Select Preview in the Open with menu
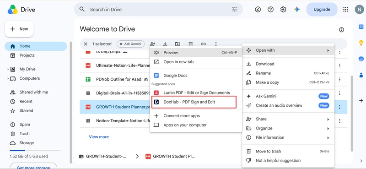Viewport: 366px width, 169px height. pyautogui.click(x=196, y=53)
